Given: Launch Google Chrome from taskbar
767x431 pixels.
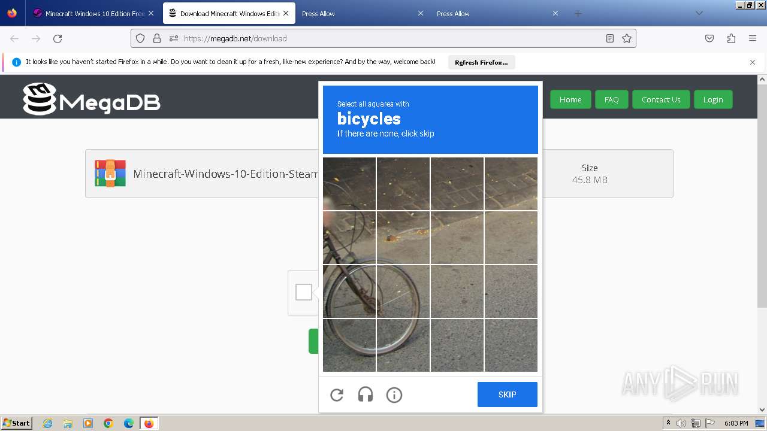Looking at the screenshot, I should 108,423.
